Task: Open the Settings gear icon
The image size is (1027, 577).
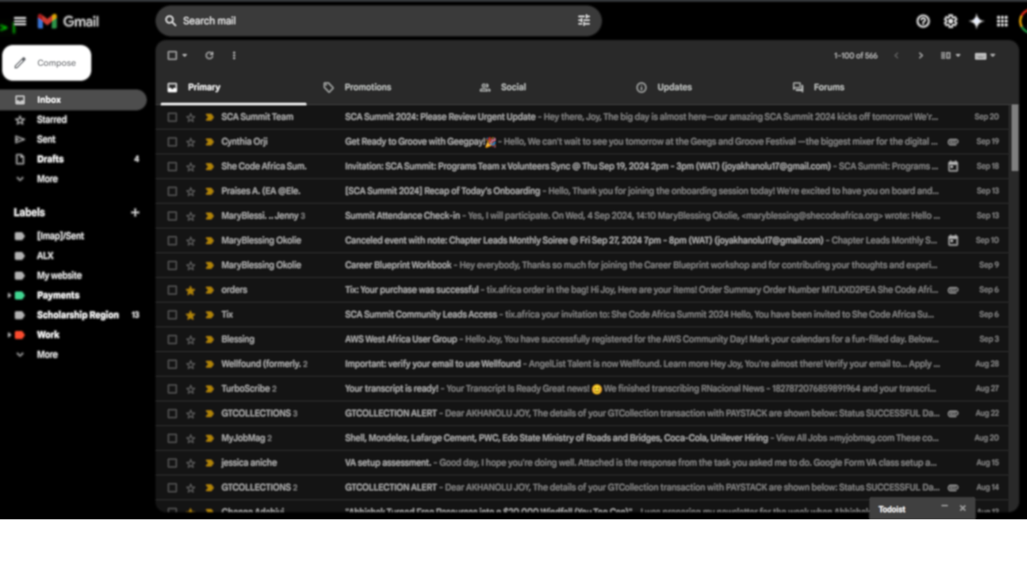Action: [x=950, y=21]
